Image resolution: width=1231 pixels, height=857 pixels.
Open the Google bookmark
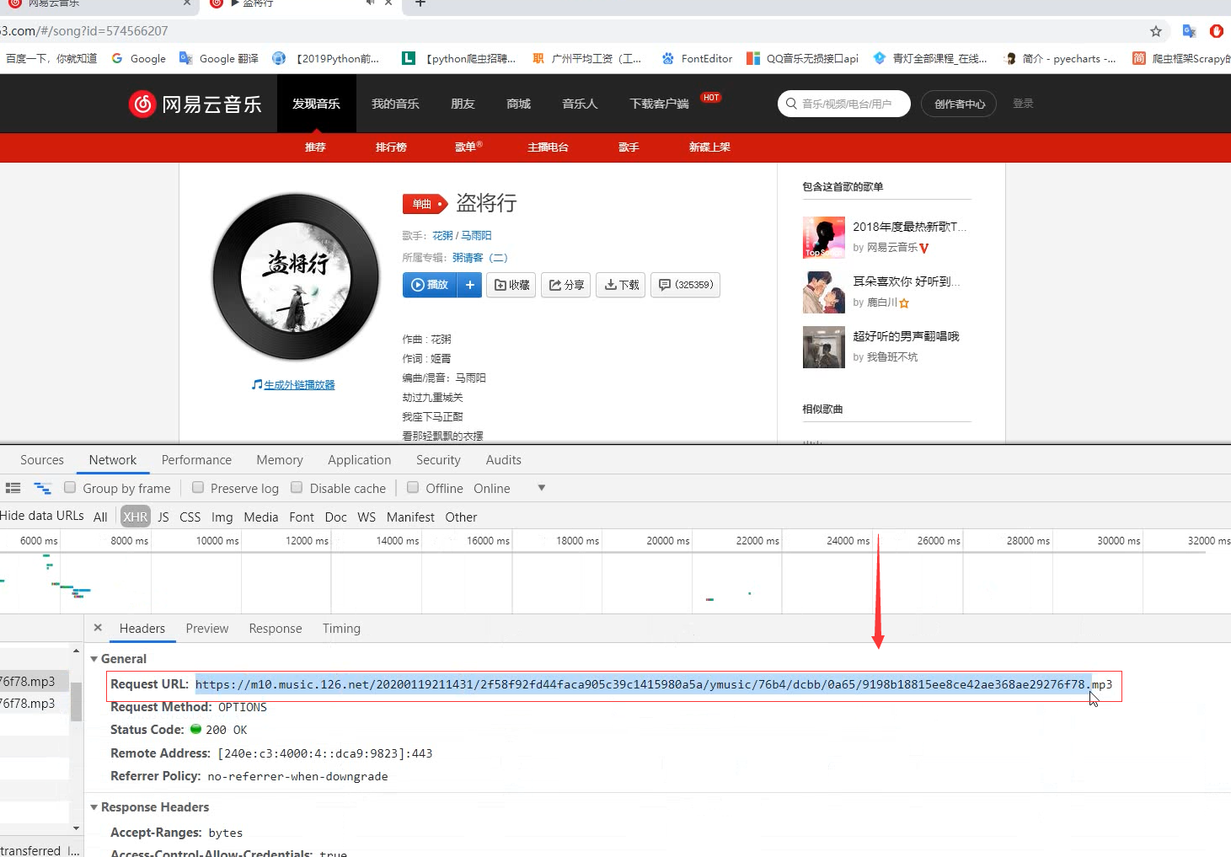point(139,58)
